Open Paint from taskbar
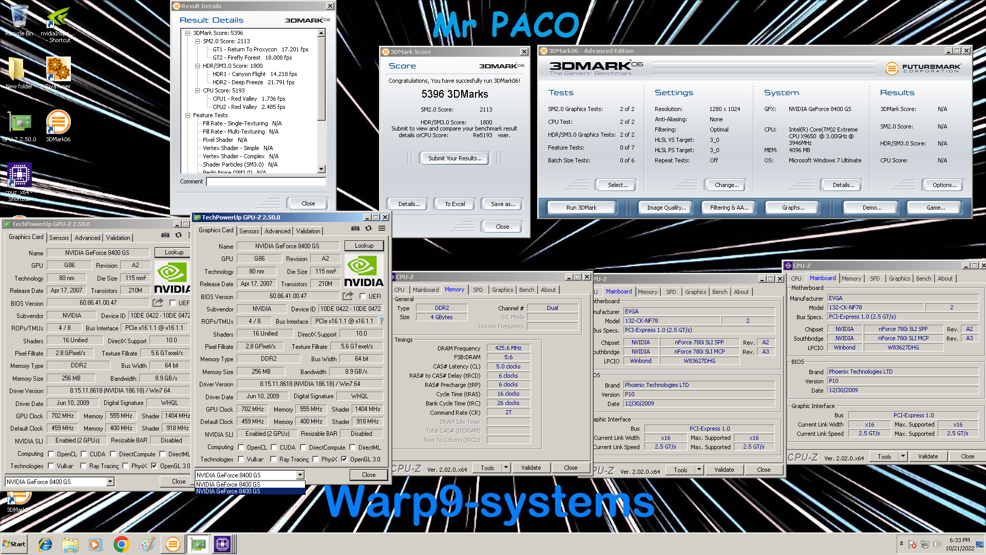Screen dimensions: 986x555 click(x=147, y=544)
